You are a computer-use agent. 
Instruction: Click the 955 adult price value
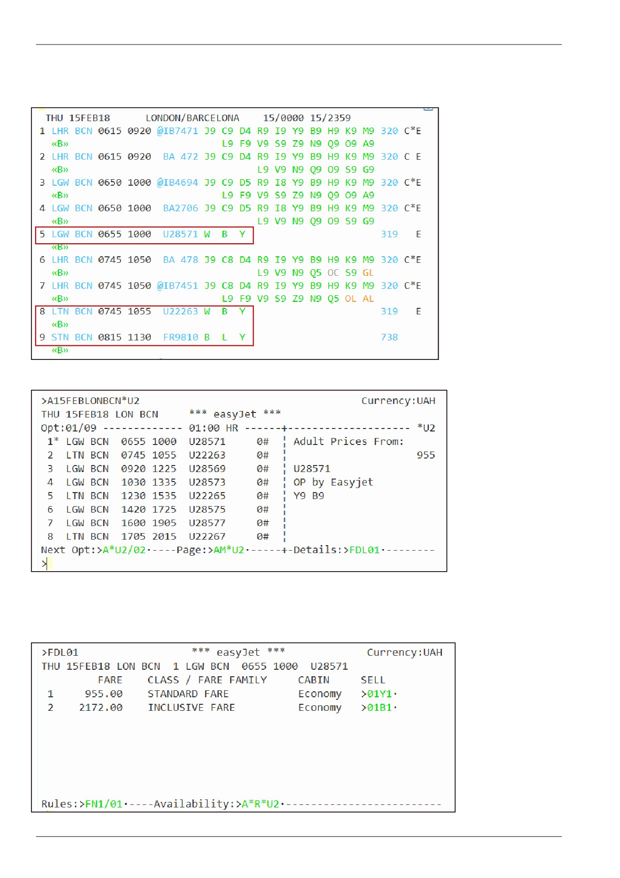[426, 455]
